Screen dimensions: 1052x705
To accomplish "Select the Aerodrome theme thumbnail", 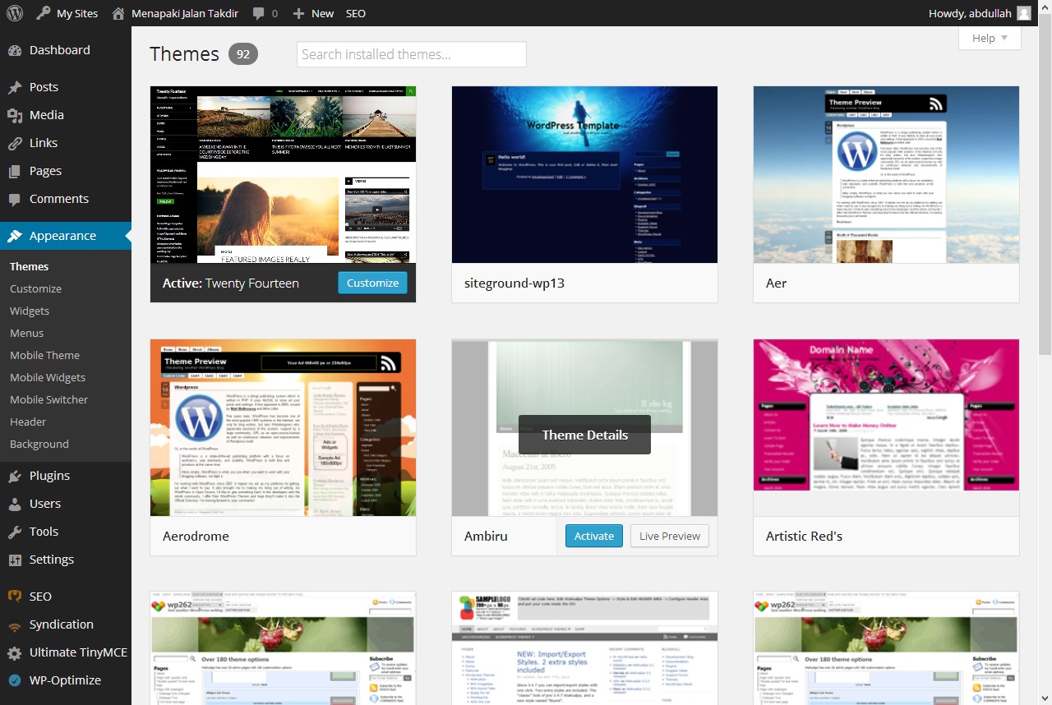I will pos(283,427).
